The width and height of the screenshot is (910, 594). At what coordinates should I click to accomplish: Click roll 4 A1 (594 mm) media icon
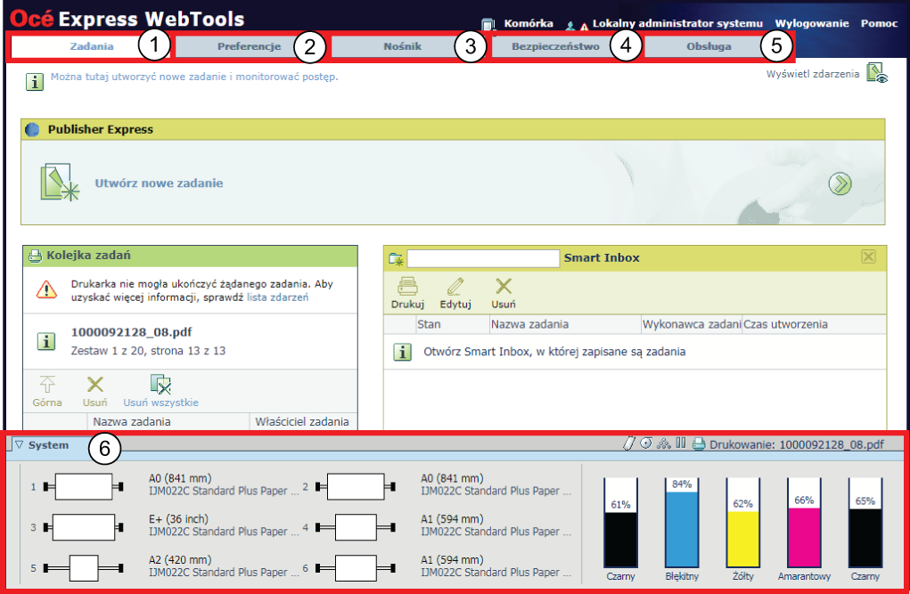coord(356,527)
